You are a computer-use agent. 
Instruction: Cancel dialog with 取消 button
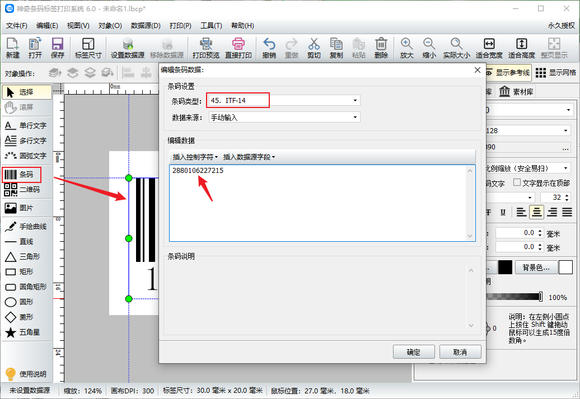click(460, 352)
